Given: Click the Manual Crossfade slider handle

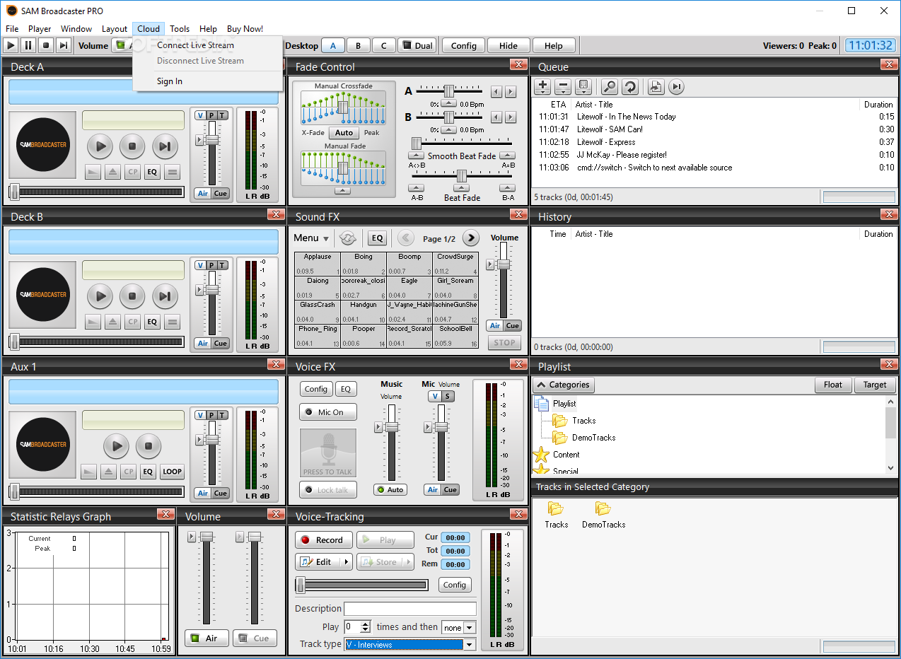Looking at the screenshot, I should (x=342, y=106).
